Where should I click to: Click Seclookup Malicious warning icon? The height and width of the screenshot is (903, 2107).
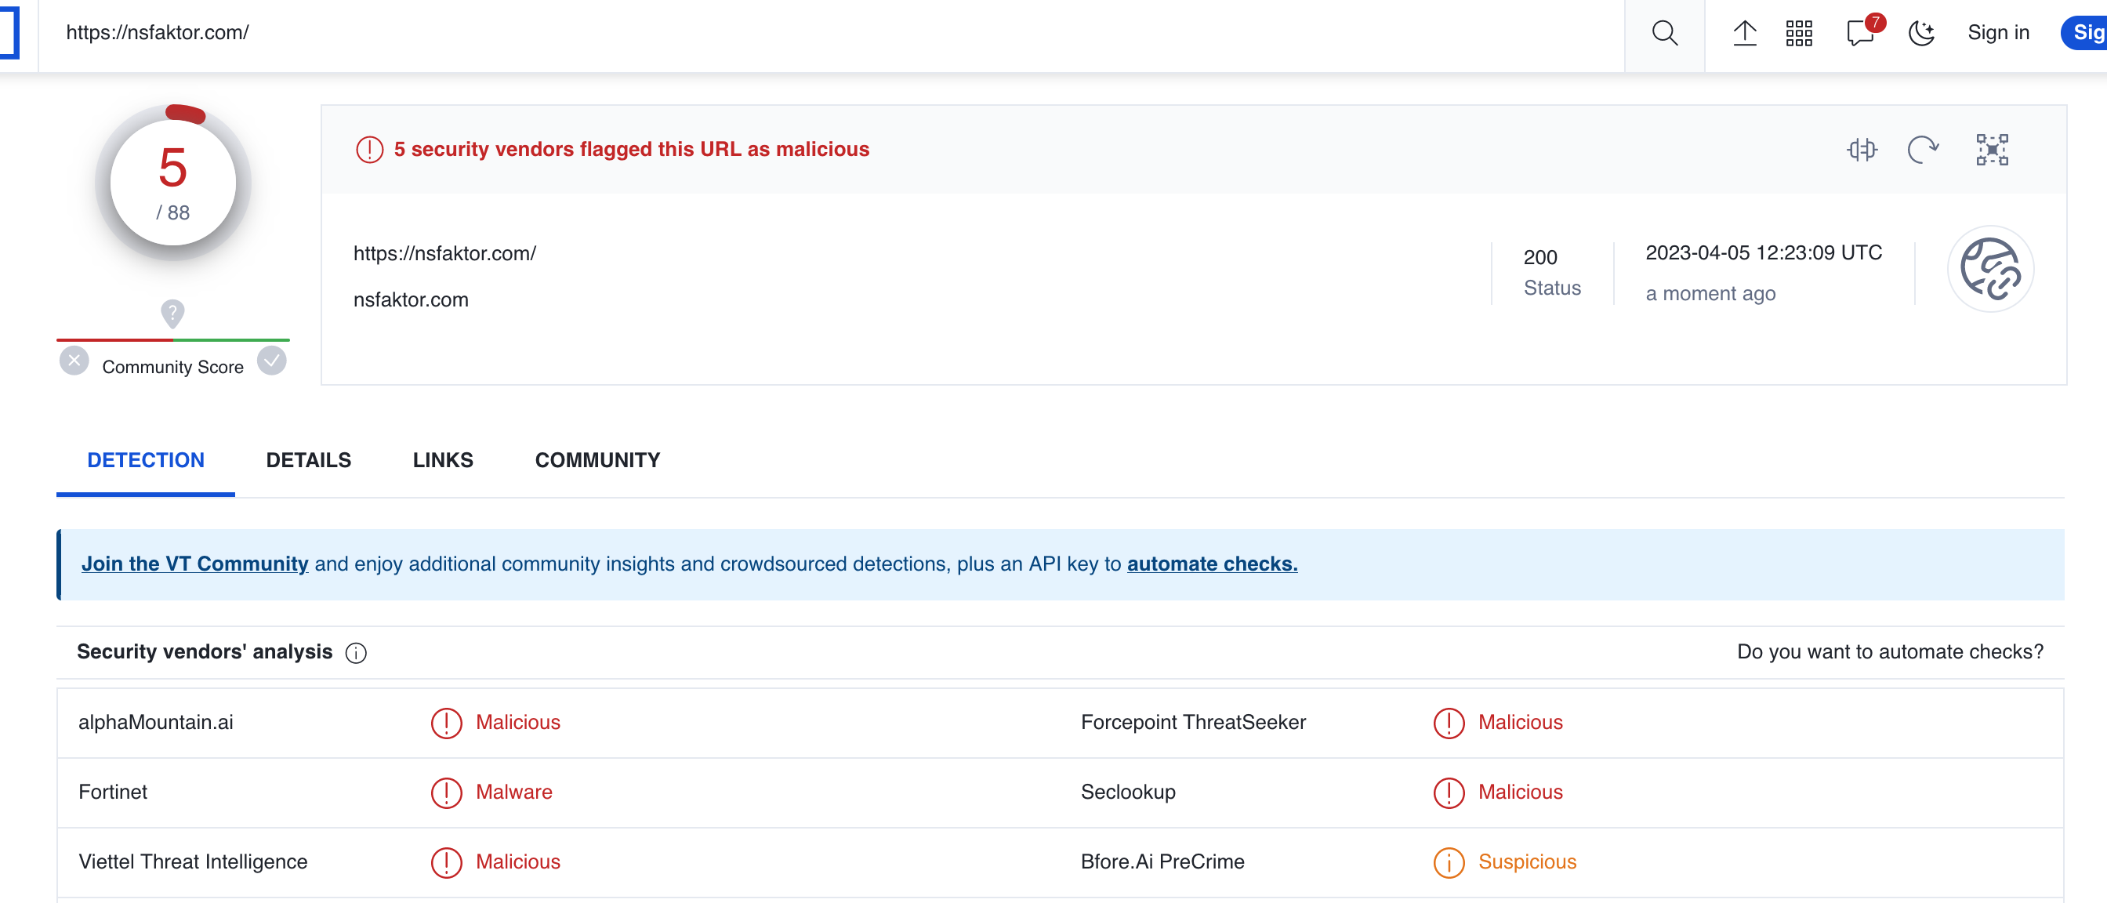pos(1449,792)
